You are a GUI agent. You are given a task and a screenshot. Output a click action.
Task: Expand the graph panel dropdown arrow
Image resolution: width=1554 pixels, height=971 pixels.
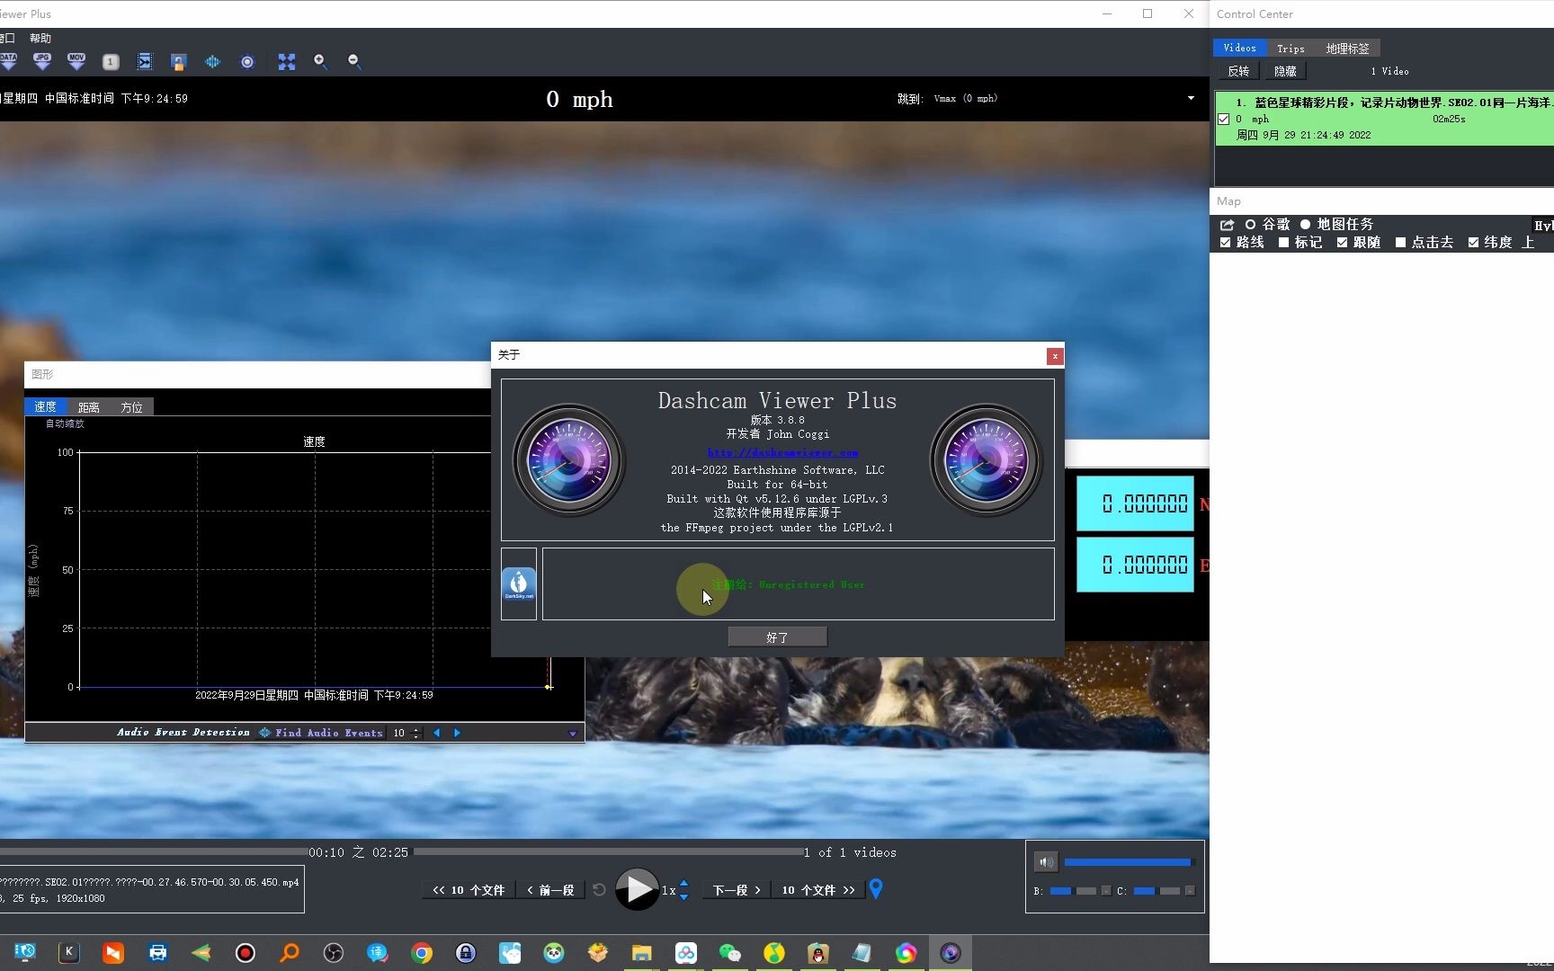tap(572, 734)
